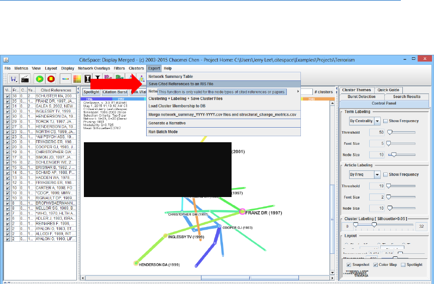Image resolution: width=434 pixels, height=284 pixels.
Task: Select the FRANZ DR (1997) network node
Action: [242, 212]
